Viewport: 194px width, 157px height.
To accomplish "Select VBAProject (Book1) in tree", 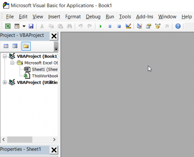I will [37, 56].
